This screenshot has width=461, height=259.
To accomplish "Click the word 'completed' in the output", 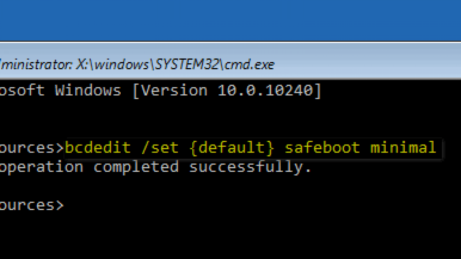I will tap(136, 168).
